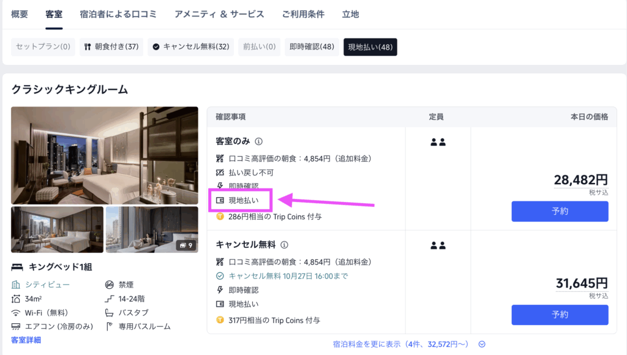The width and height of the screenshot is (627, 355).
Task: Click the city view building icon
Action: click(x=17, y=285)
